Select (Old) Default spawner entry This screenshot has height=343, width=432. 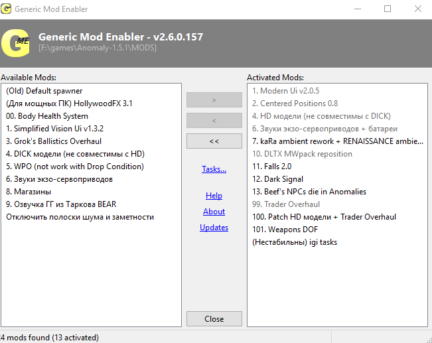[44, 91]
